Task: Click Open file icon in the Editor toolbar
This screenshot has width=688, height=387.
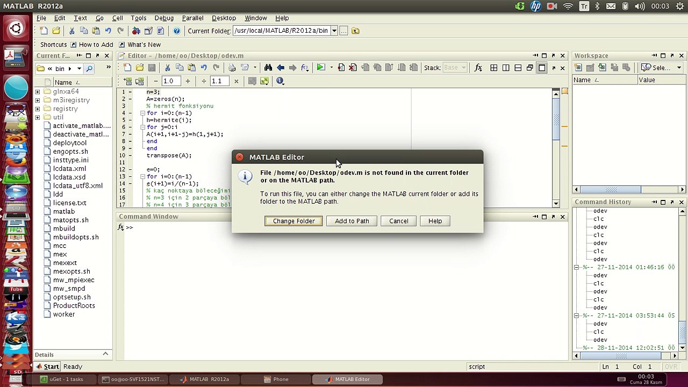Action: pos(140,68)
